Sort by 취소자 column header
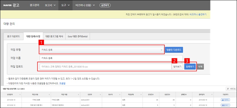This screenshot has width=237, height=108. point(112,94)
